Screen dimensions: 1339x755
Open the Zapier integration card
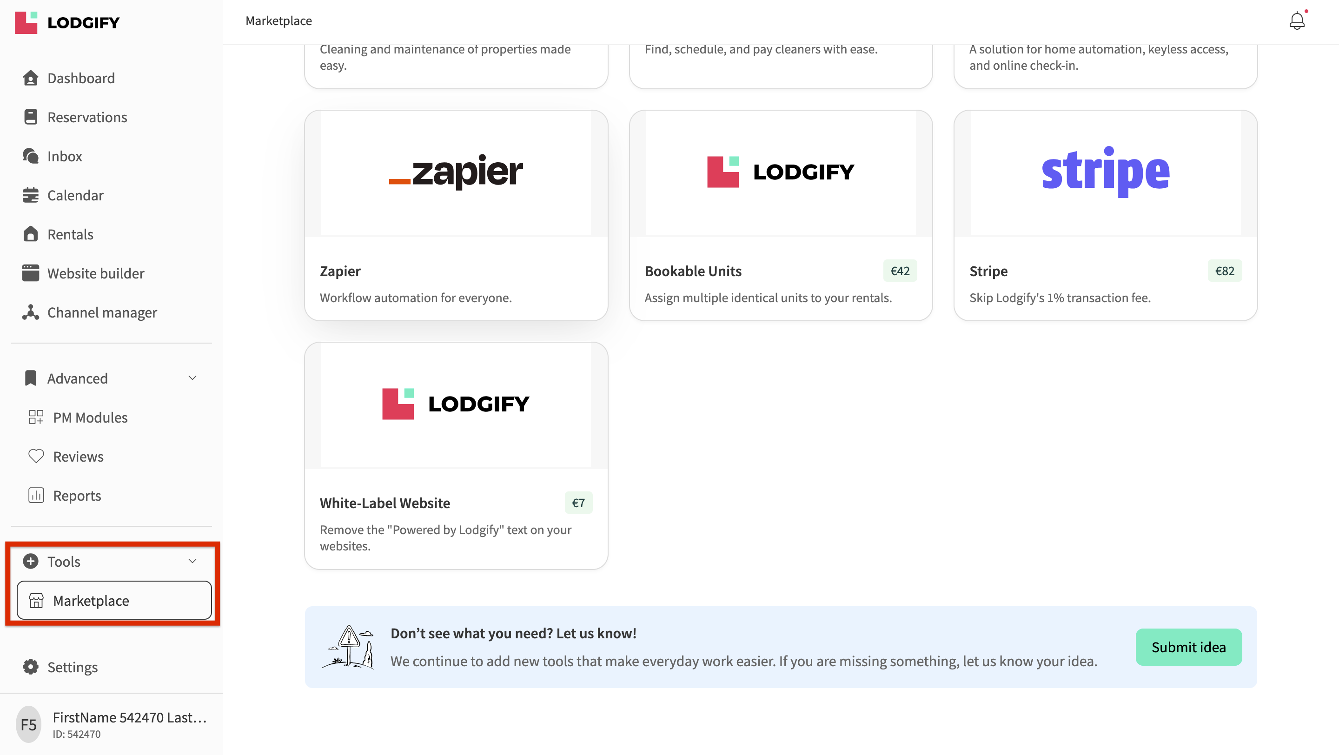pyautogui.click(x=456, y=216)
